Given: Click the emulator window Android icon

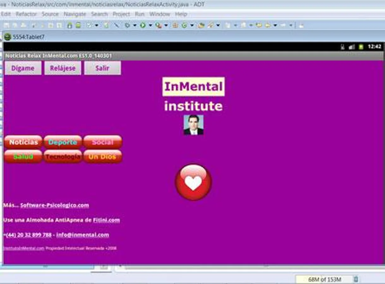Looking at the screenshot, I should (x=8, y=37).
